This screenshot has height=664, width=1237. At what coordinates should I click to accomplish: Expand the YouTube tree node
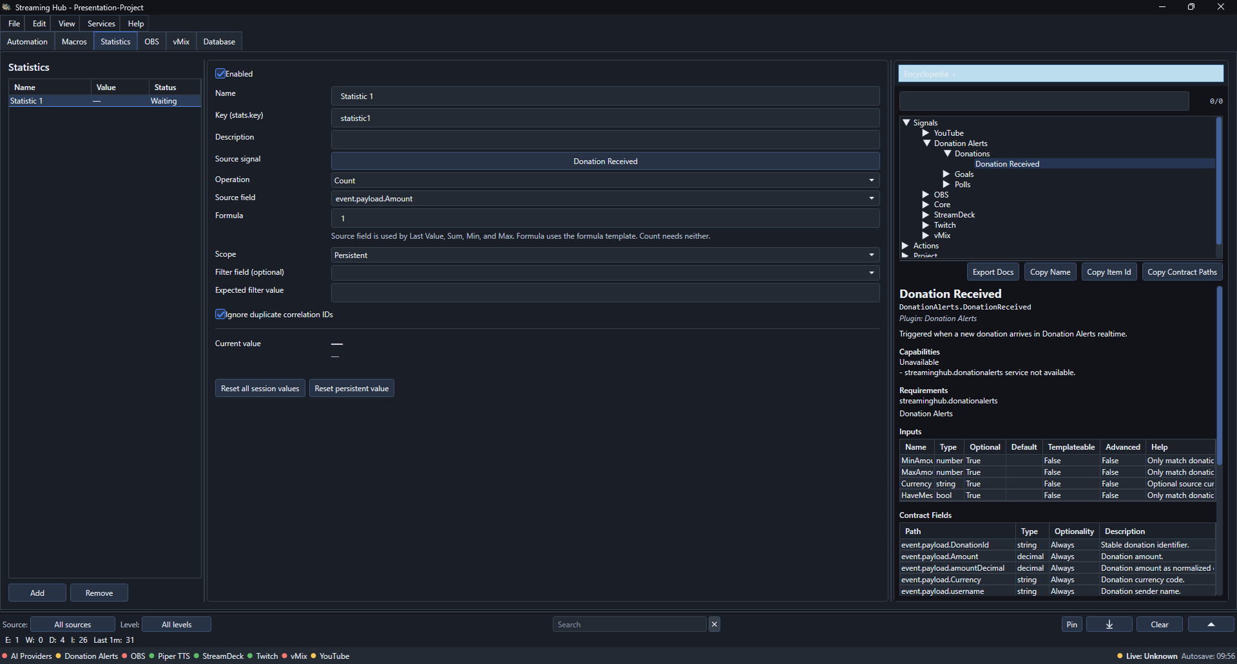(926, 133)
